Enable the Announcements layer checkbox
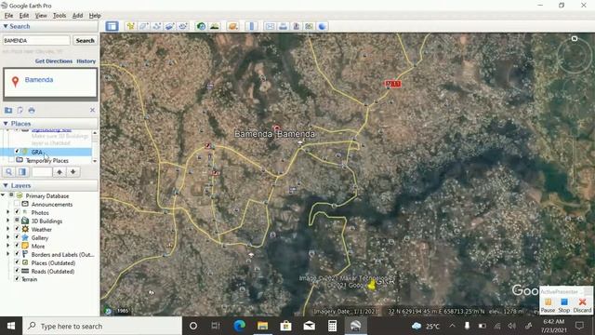This screenshot has height=335, width=595. (17, 204)
